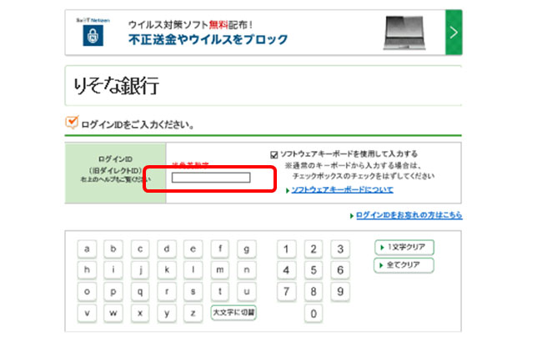542x347 pixels.
Task: Tap the number 4 key
Action: 286,270
